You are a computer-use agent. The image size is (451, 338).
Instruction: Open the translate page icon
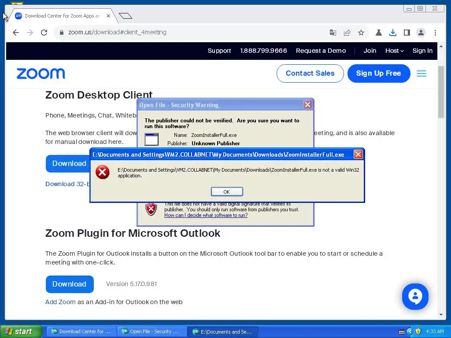[x=333, y=33]
